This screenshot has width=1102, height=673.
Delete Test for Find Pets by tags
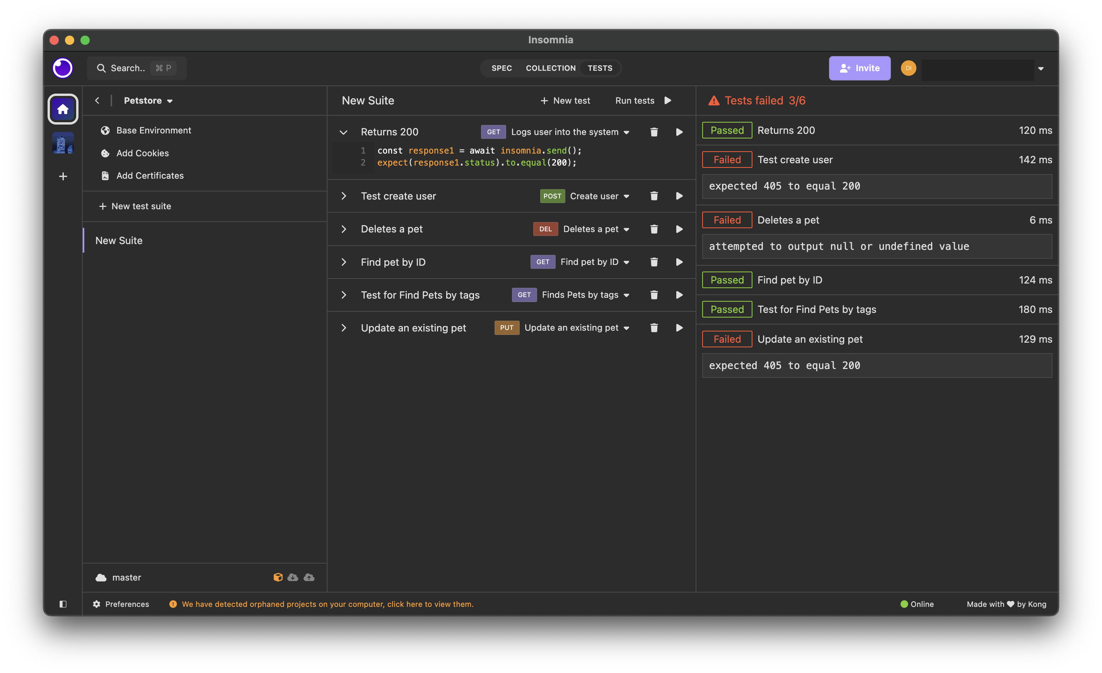(x=654, y=295)
